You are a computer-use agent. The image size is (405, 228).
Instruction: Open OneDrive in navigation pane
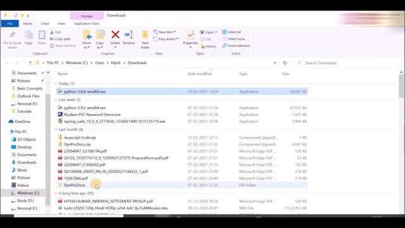[20, 122]
